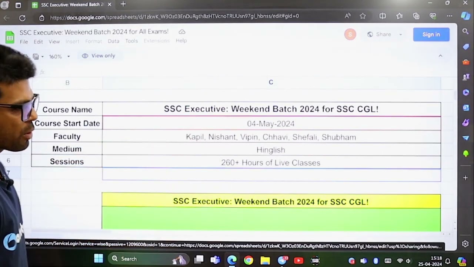Click the cloud document status icon

tap(182, 32)
